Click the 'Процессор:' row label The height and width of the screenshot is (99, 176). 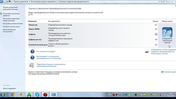tap(33, 25)
